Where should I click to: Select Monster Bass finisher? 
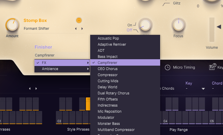(x=125, y=123)
